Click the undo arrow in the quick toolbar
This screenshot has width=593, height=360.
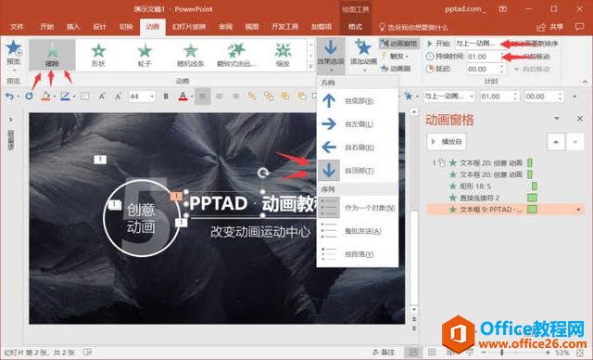coord(9,96)
